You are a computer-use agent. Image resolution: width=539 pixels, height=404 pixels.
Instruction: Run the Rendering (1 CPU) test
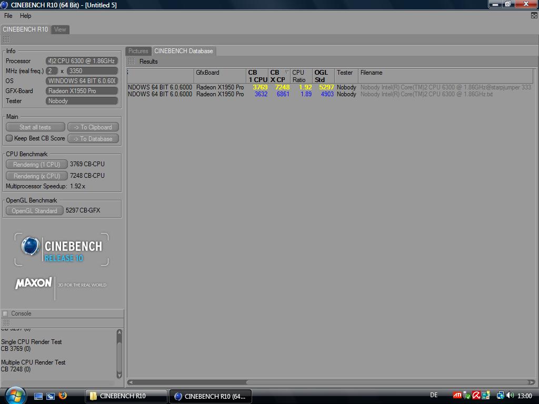coord(36,165)
